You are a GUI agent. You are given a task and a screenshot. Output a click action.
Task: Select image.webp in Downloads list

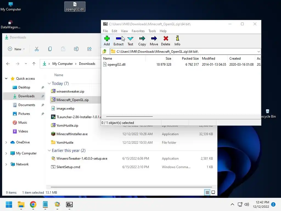click(x=65, y=108)
